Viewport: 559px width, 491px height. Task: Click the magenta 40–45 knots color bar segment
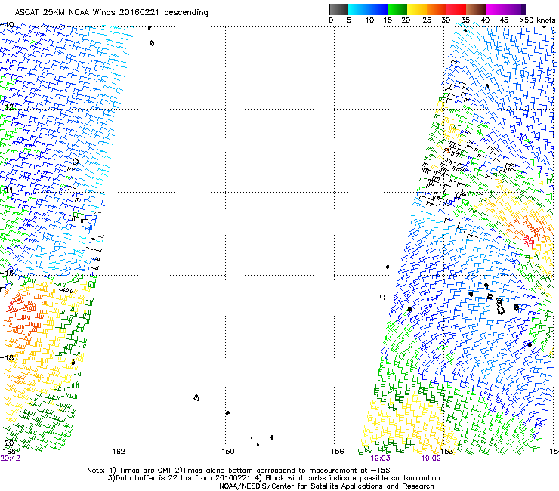496,9
